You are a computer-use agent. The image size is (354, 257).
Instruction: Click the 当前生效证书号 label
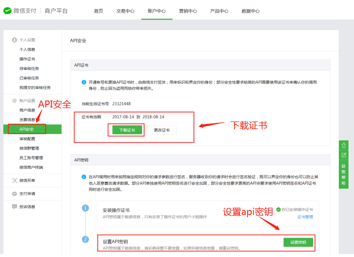tap(95, 104)
